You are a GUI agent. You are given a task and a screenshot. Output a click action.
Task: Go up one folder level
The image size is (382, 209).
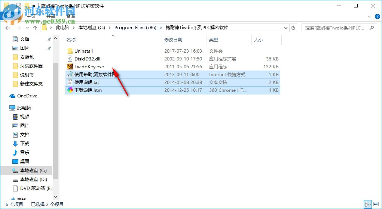(x=35, y=28)
